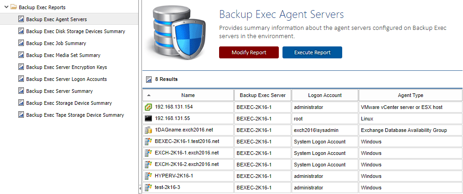
Task: Click Windows server icon for test-2k16-3
Action: point(148,188)
